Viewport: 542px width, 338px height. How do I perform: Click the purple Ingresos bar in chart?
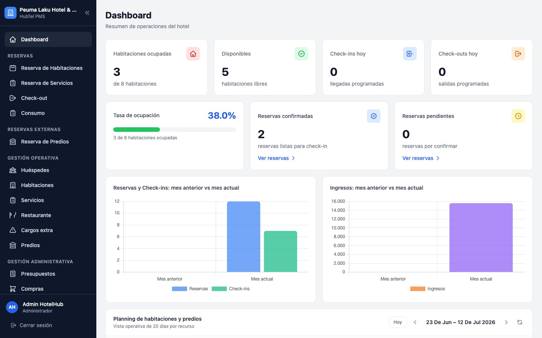pos(481,237)
